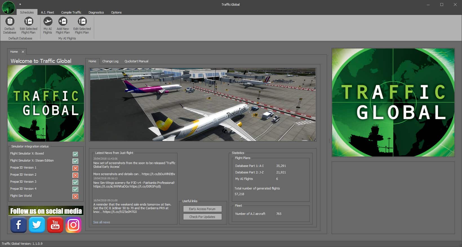
Task: Toggle the Flight Simulator X: Boxed checkbox
Action: (x=75, y=154)
